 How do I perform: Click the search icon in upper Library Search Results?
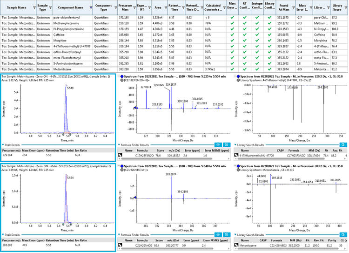(344, 145)
